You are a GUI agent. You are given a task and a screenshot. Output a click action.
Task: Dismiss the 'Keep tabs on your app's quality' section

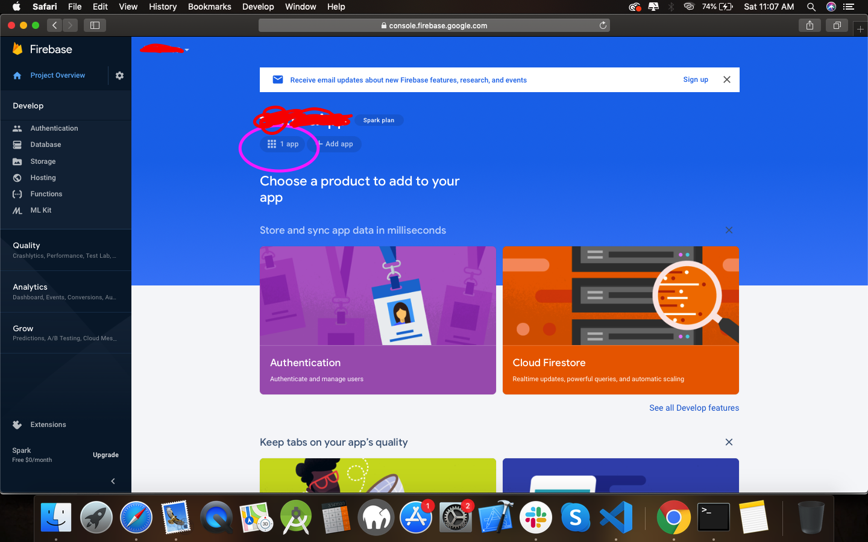tap(729, 442)
